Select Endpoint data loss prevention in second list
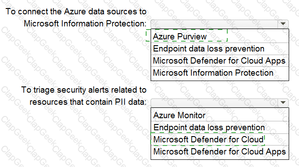This screenshot has width=299, height=167. pyautogui.click(x=220, y=128)
